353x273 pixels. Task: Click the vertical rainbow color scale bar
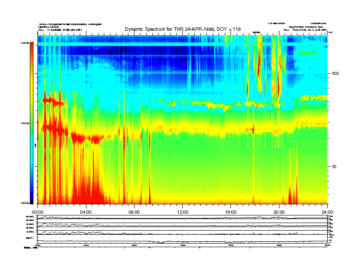point(32,123)
